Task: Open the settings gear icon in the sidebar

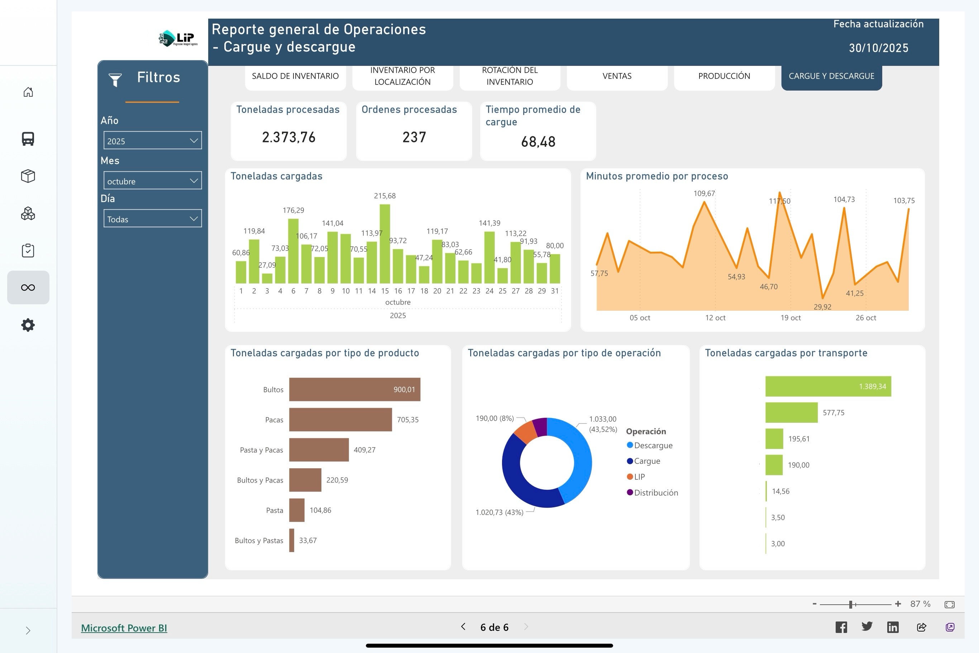Action: (x=28, y=325)
